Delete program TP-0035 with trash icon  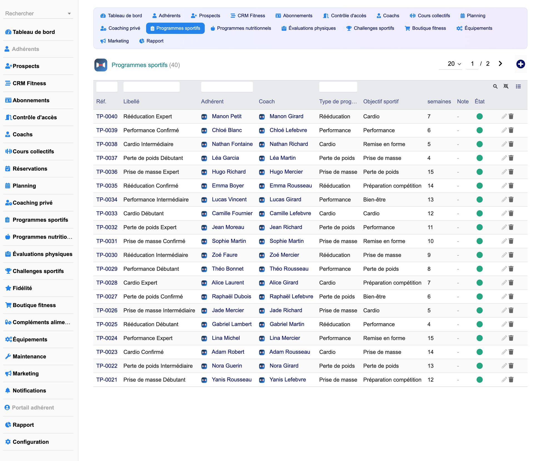(x=511, y=186)
